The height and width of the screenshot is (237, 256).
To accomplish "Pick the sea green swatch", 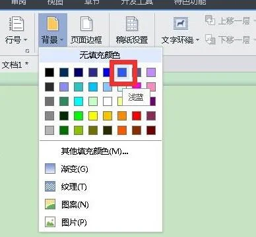I will click(x=64, y=101).
